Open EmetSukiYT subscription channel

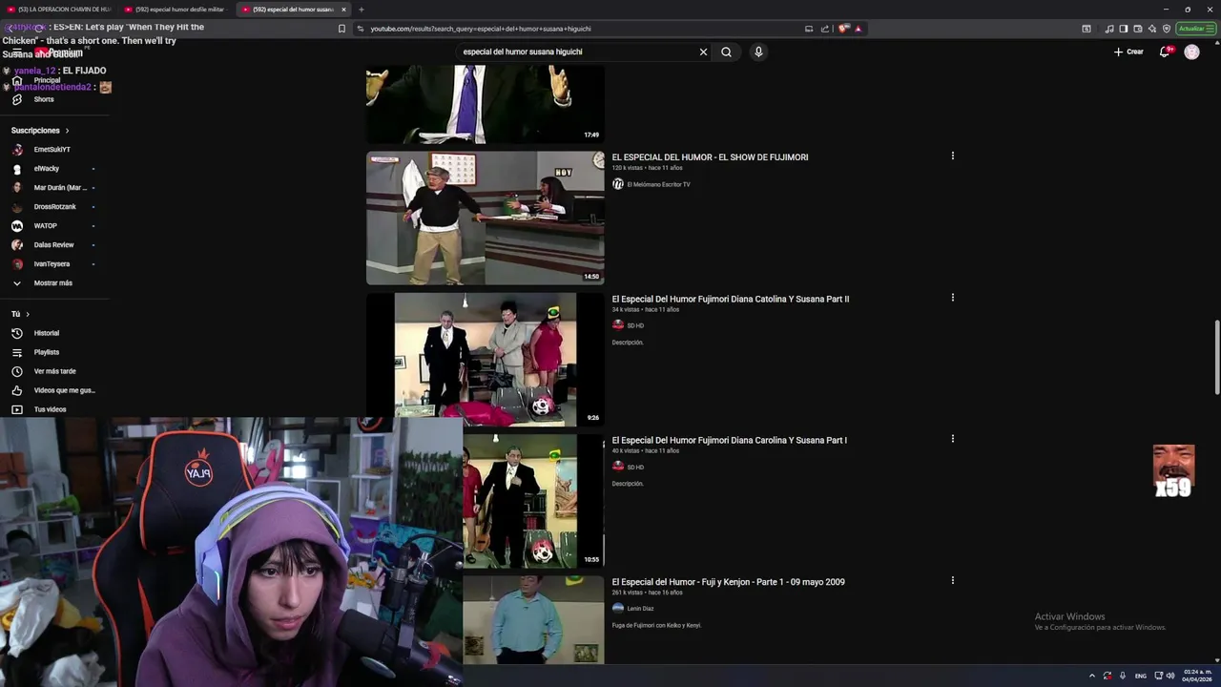point(52,150)
